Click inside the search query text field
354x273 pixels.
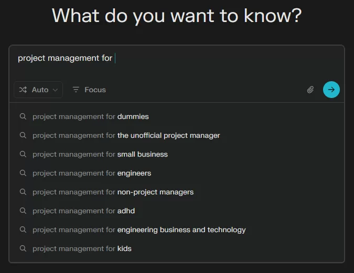177,62
